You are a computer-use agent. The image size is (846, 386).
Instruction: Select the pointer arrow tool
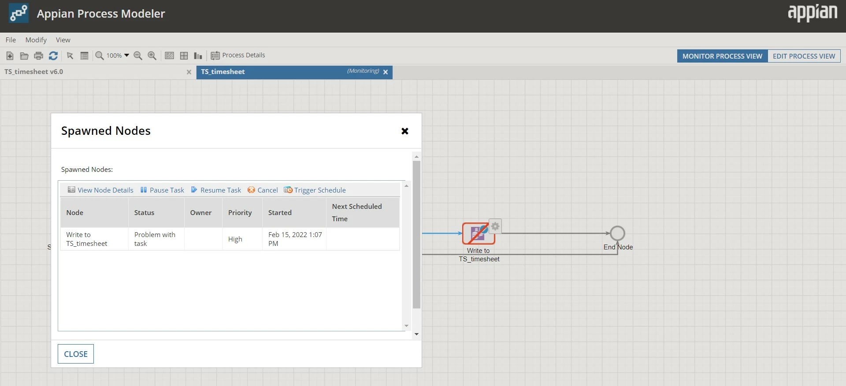point(70,56)
